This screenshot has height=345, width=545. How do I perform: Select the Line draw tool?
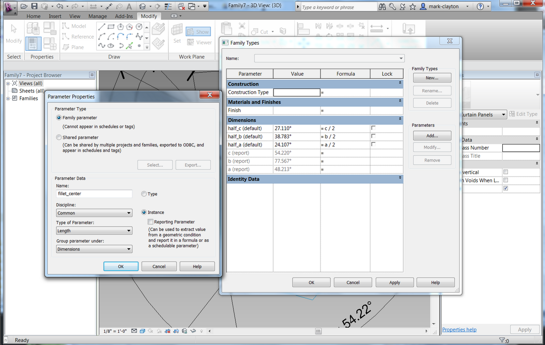102,27
